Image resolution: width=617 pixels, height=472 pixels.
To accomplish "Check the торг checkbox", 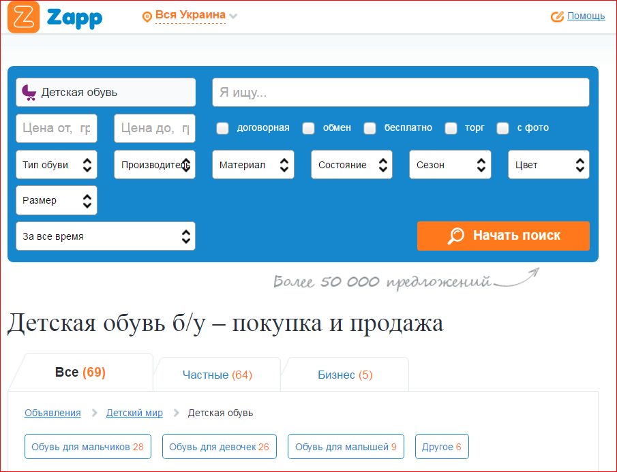I will click(x=451, y=128).
